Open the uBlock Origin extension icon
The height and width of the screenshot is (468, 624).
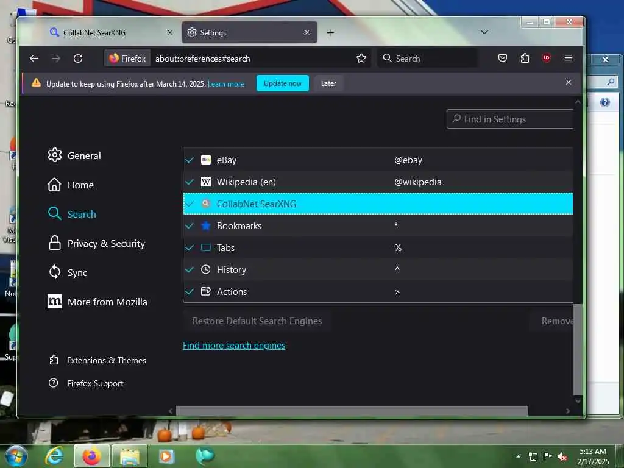tap(547, 58)
